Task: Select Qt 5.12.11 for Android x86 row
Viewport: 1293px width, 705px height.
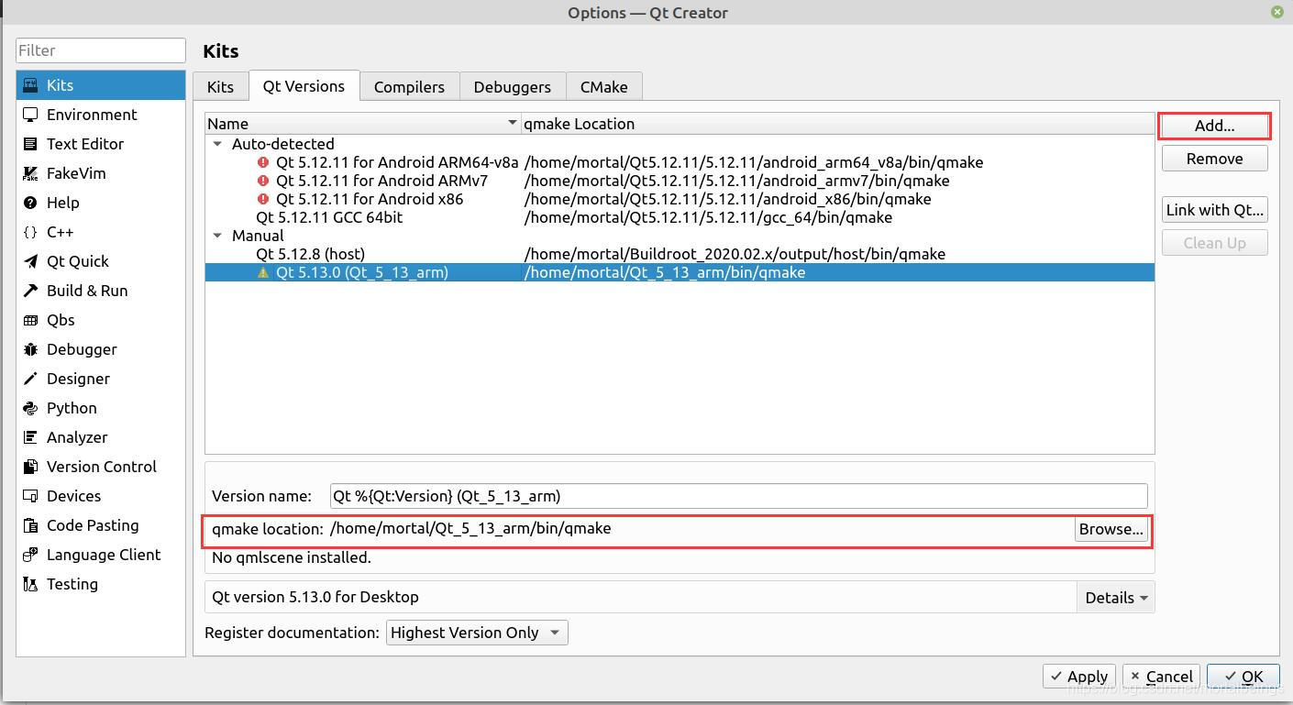Action: (680, 199)
